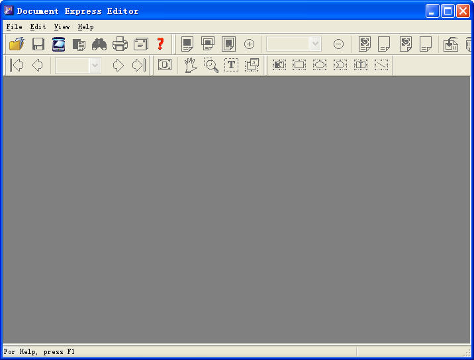Select the hand pan tool

(x=191, y=65)
